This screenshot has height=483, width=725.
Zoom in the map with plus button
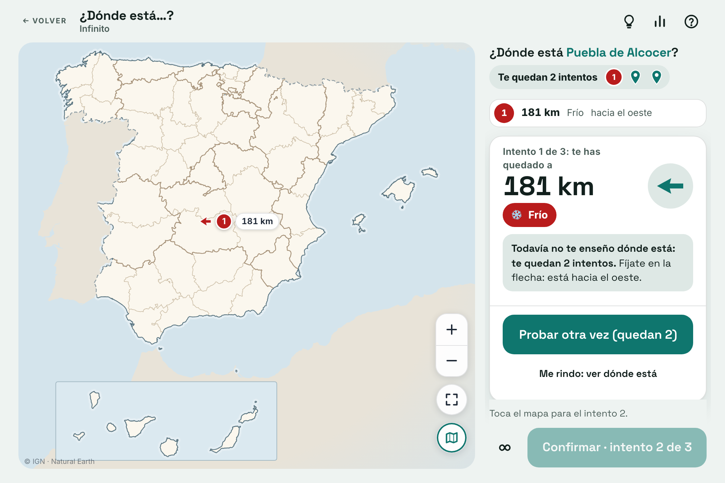pyautogui.click(x=452, y=330)
